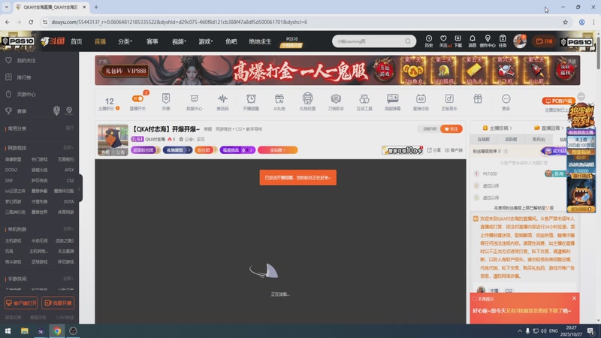Click 客户端打开 button at sidebar bottom
Viewport: 601px width, 338px height.
coord(21,303)
